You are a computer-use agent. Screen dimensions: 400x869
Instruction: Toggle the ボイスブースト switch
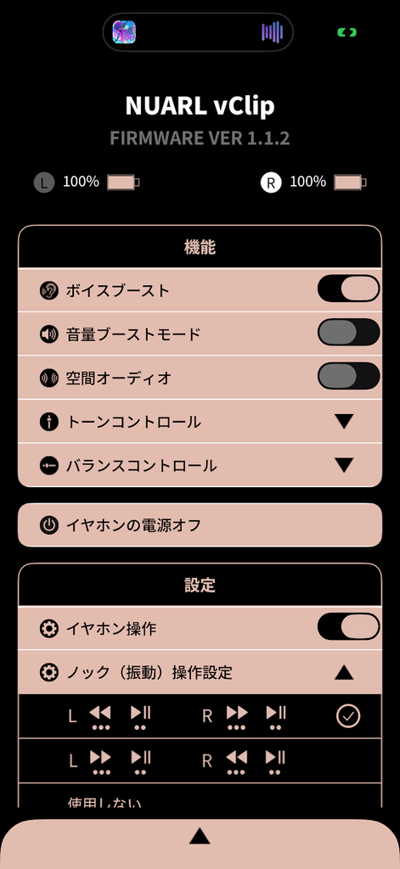tap(348, 289)
